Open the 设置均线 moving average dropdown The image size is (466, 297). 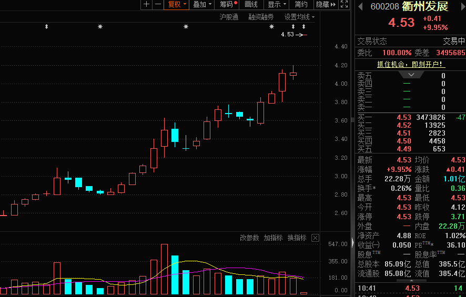coord(299,17)
